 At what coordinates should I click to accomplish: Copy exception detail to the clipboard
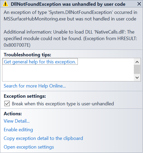tap(43, 138)
